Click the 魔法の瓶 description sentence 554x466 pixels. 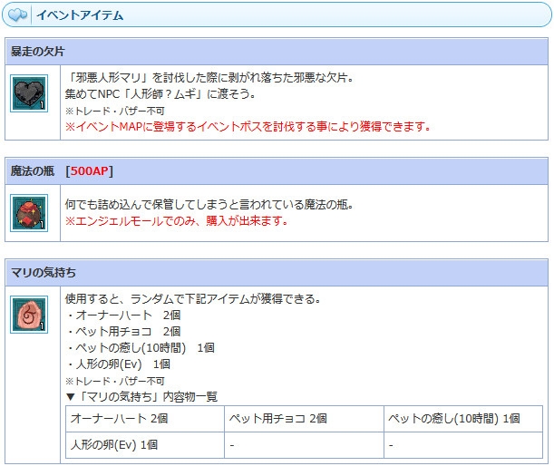coord(209,205)
